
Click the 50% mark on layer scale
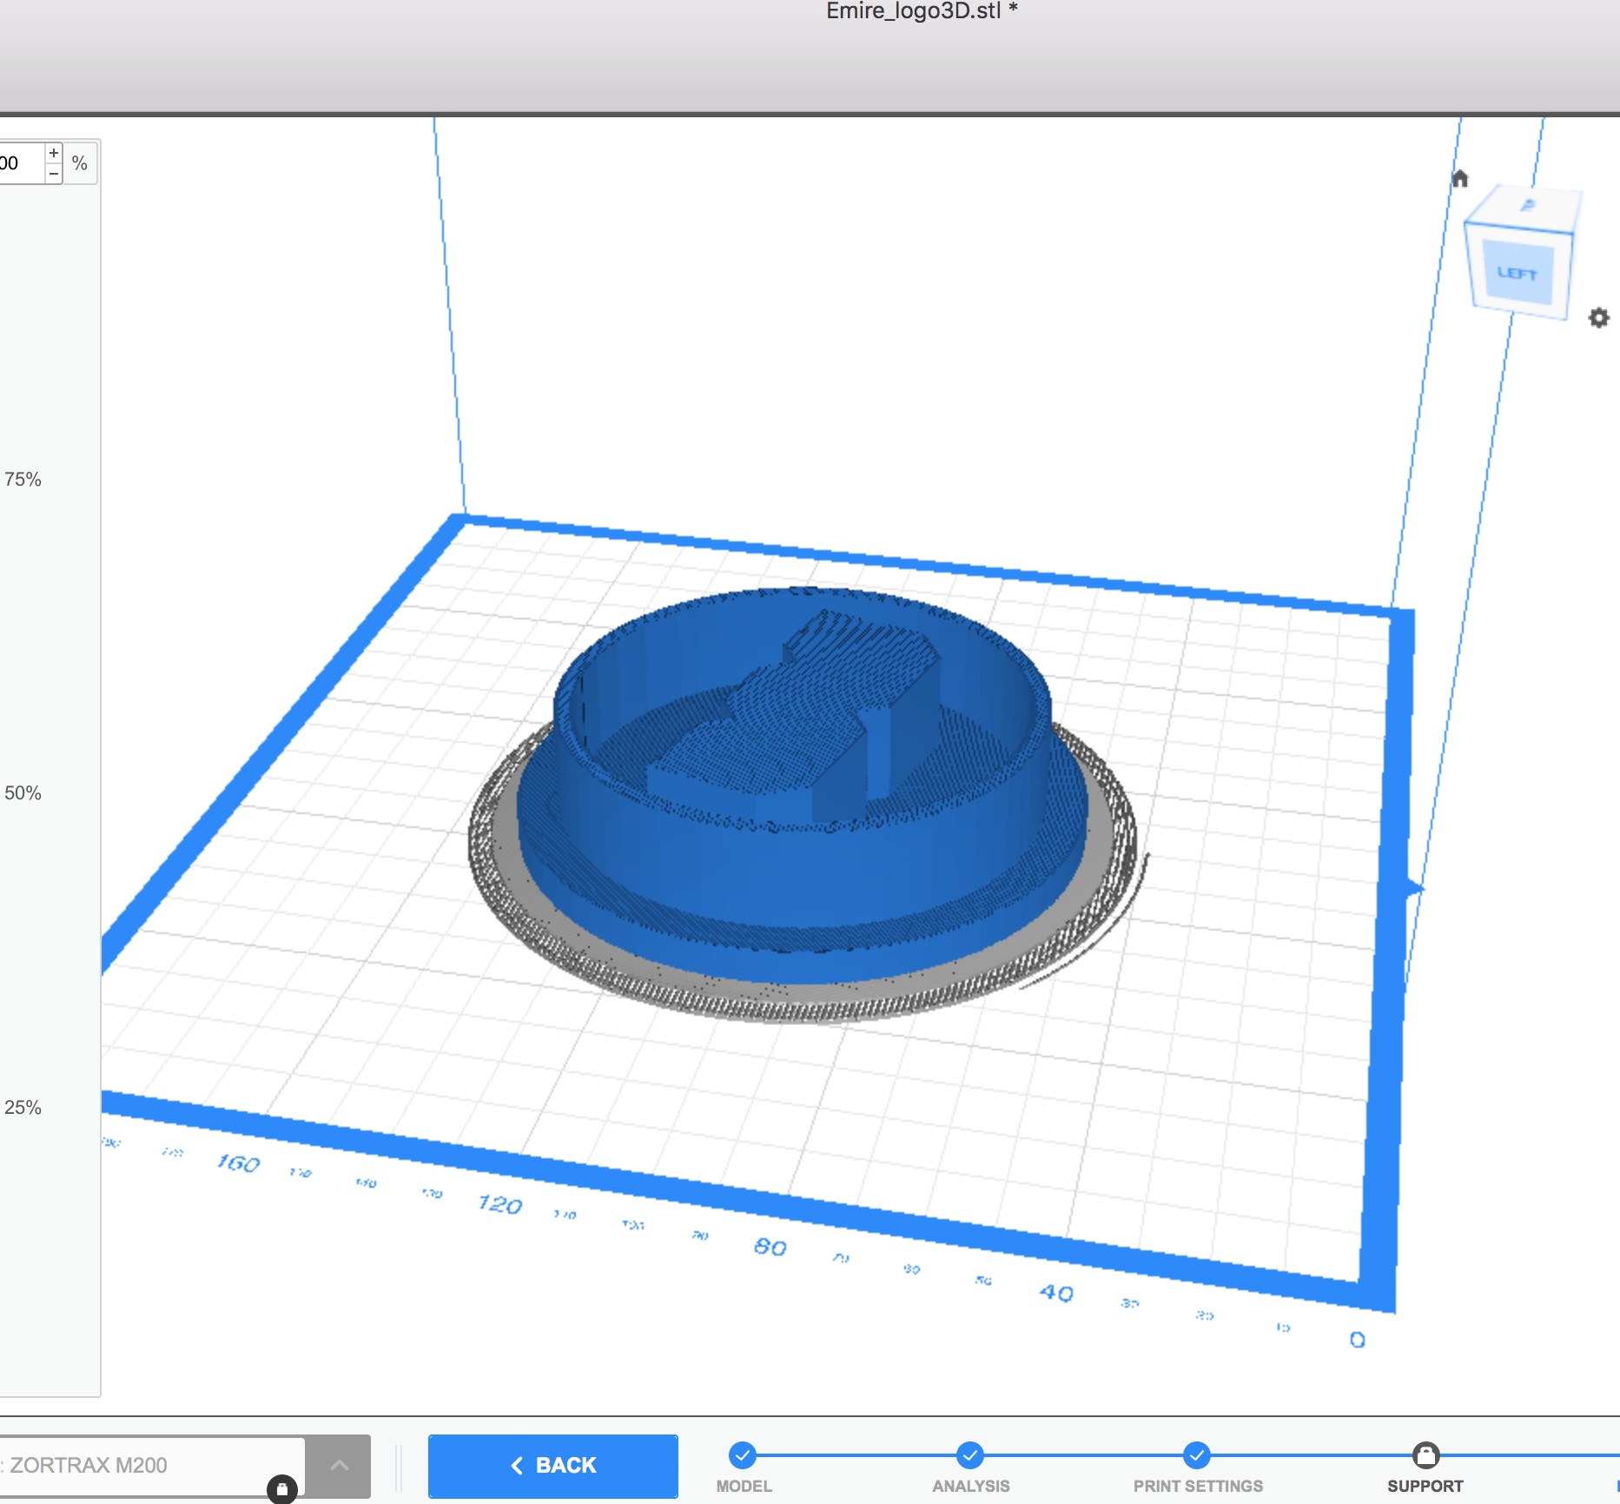tap(23, 793)
